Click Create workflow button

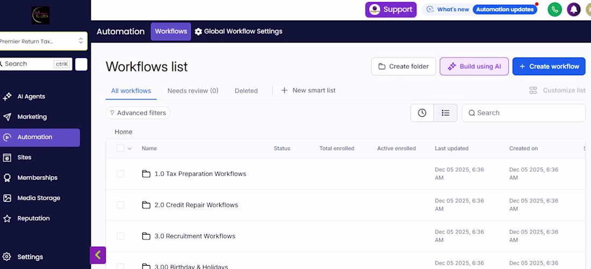pos(549,67)
